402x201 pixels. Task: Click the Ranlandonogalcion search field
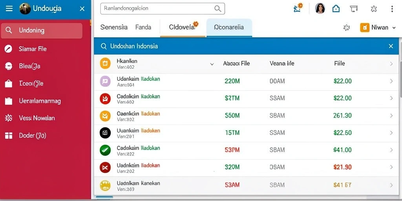pyautogui.click(x=162, y=9)
